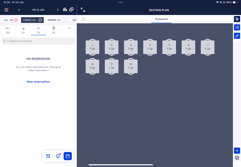
Task: Click the shuffle table assignment icon
Action: (237, 28)
